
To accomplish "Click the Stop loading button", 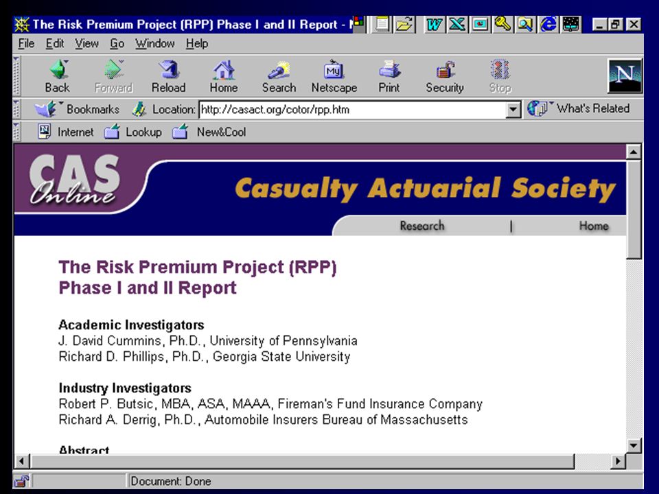I will pyautogui.click(x=500, y=76).
